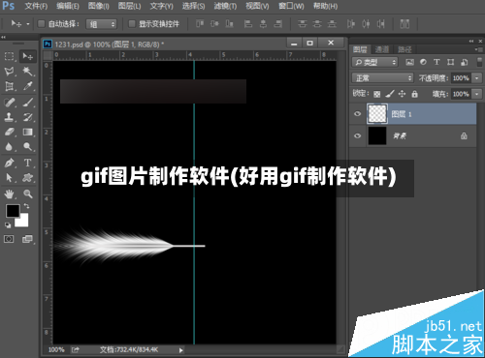The height and width of the screenshot is (358, 485).
Task: Select the Blur tool
Action: click(x=10, y=147)
